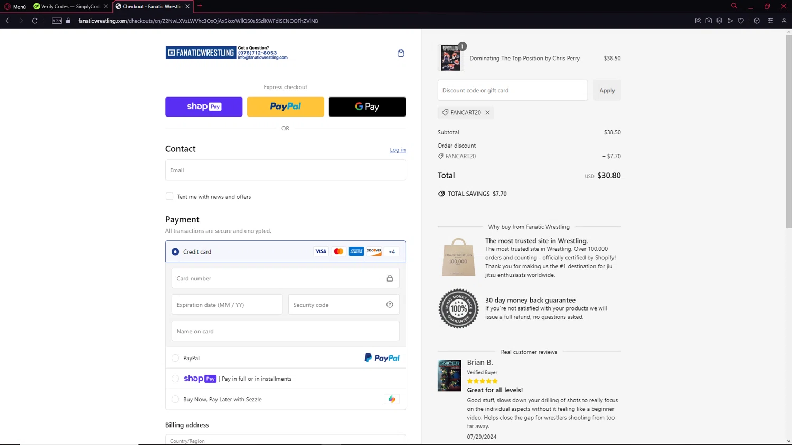Open the snapshot camera tool
792x445 pixels.
coord(709,21)
